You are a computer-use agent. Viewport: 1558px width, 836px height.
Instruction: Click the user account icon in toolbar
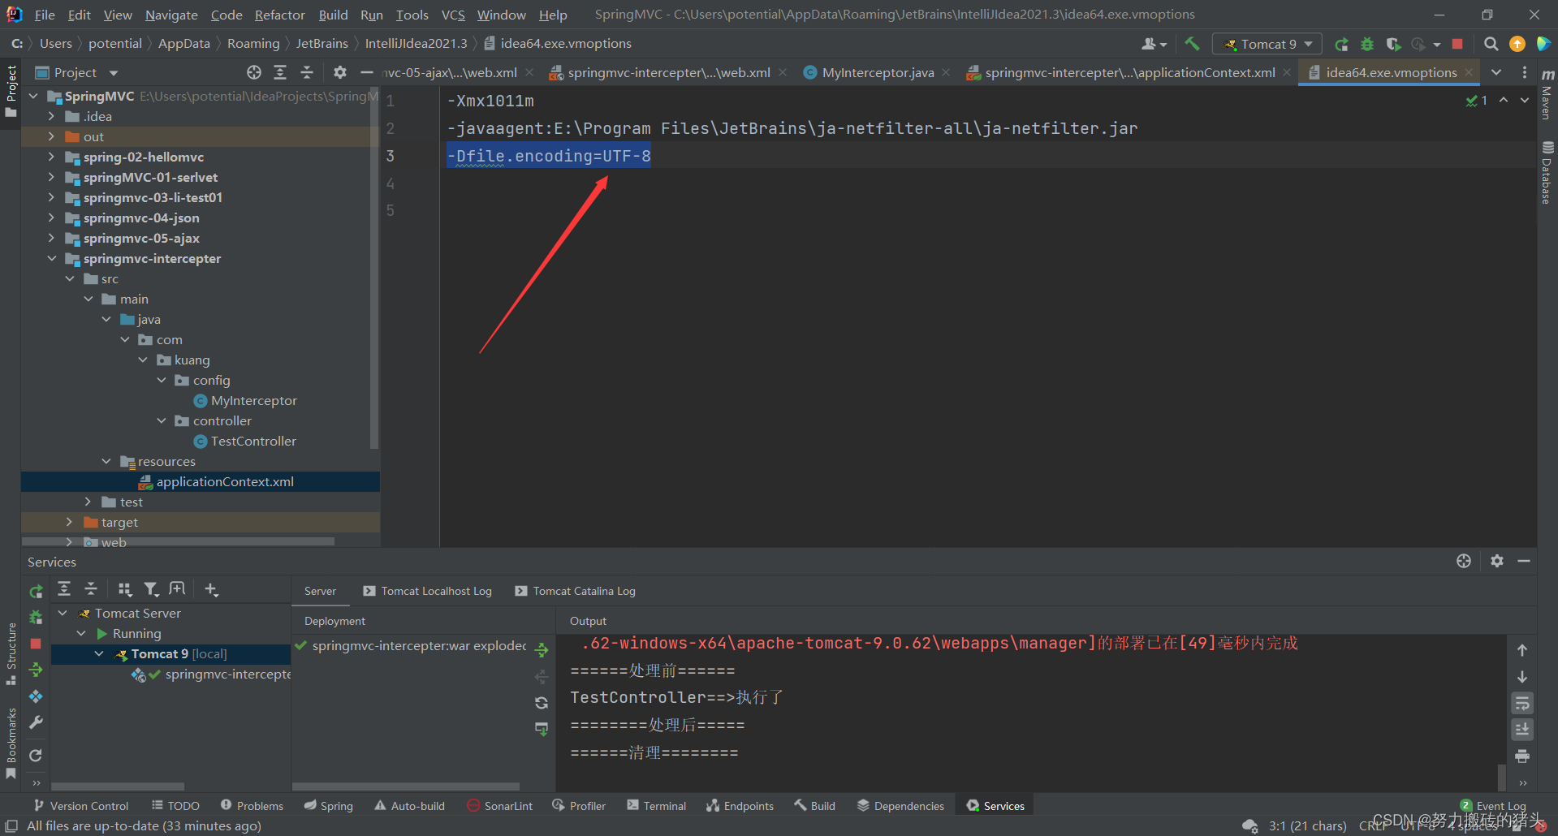tap(1154, 44)
